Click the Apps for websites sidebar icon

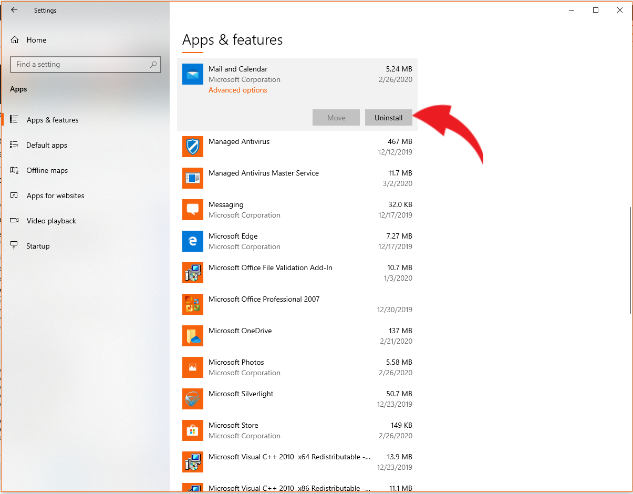(x=16, y=195)
